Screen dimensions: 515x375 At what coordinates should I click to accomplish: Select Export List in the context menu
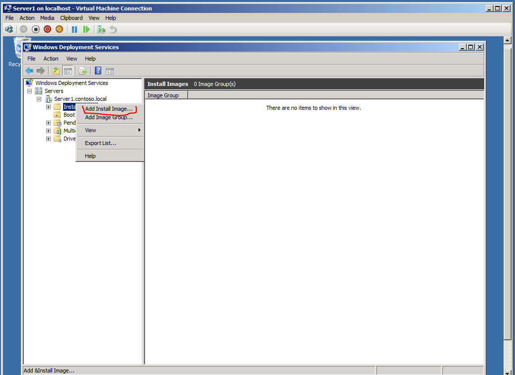point(110,143)
